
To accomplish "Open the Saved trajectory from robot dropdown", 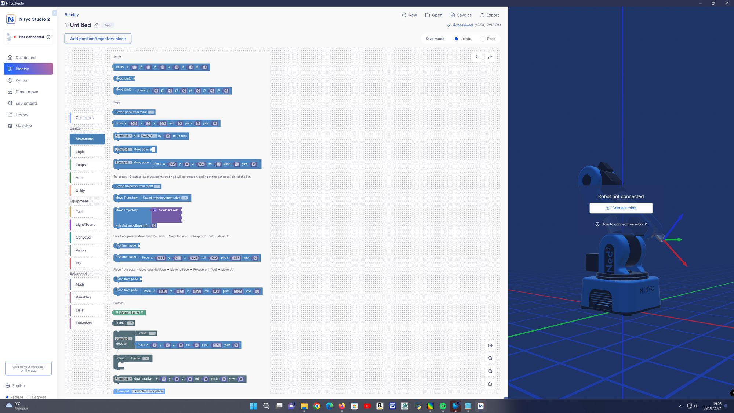I will (x=157, y=186).
